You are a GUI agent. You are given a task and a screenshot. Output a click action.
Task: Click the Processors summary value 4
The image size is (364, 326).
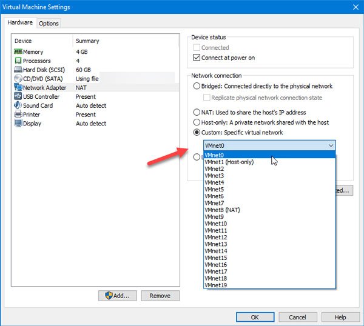coord(78,61)
